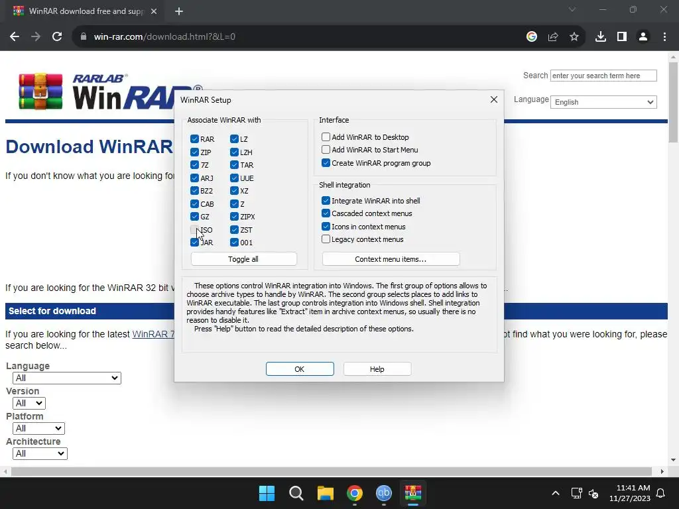679x509 pixels.
Task: Open the Chrome profile icon
Action: (x=643, y=37)
